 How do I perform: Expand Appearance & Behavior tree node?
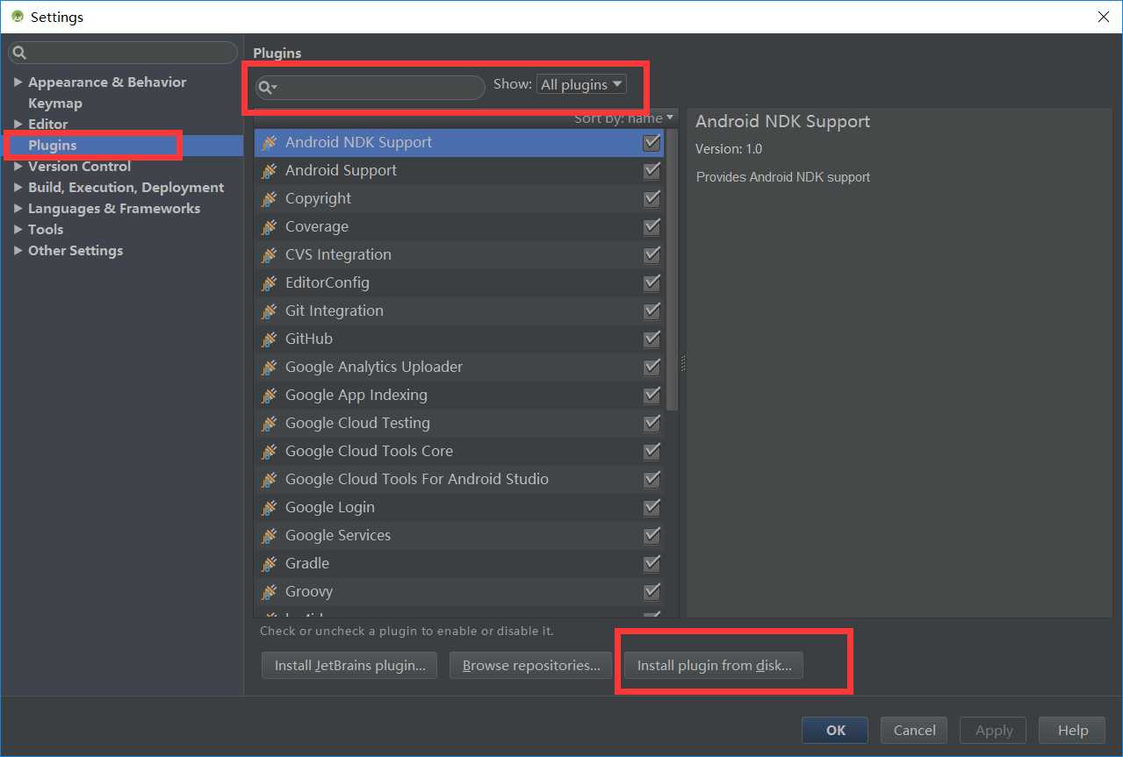[18, 82]
